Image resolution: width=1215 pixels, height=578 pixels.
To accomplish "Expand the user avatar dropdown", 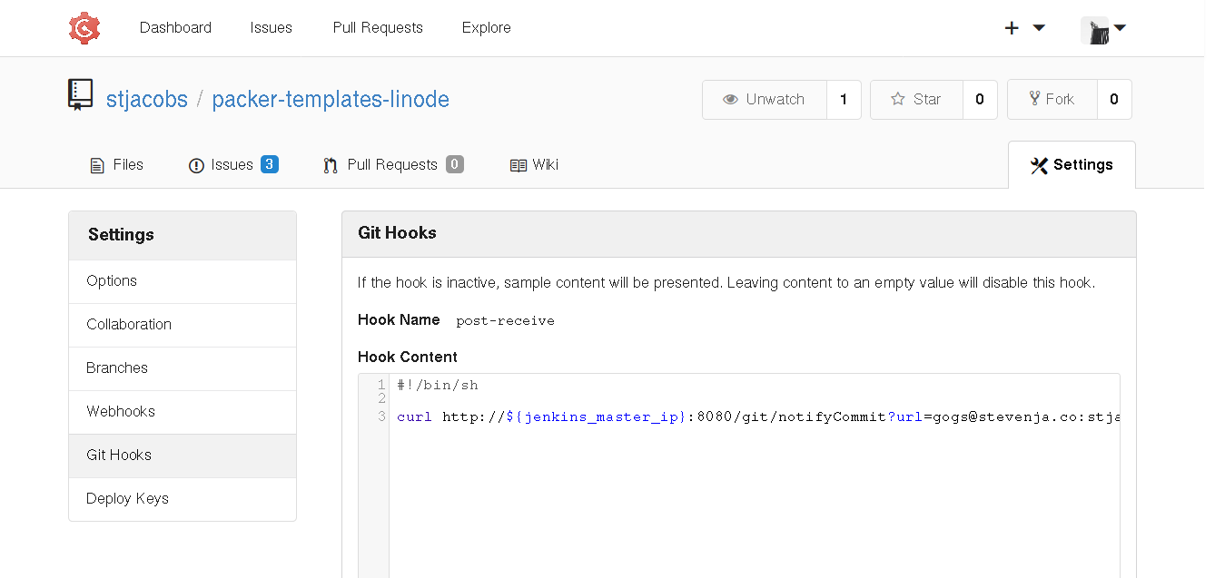I will click(x=1096, y=28).
